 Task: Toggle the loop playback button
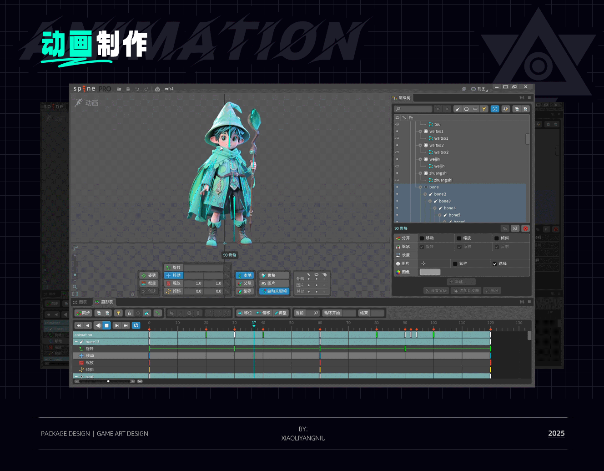point(136,325)
